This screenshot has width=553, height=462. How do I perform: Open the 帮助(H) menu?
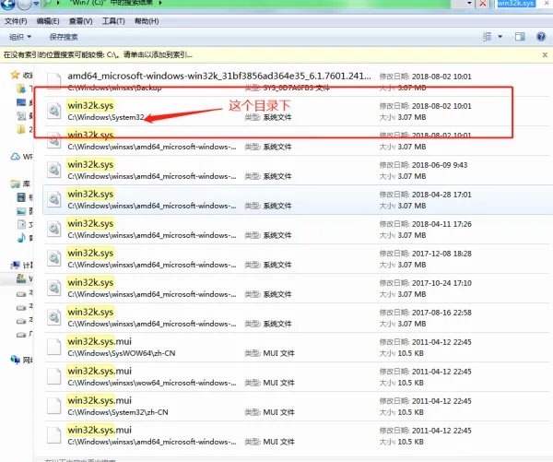(x=147, y=21)
